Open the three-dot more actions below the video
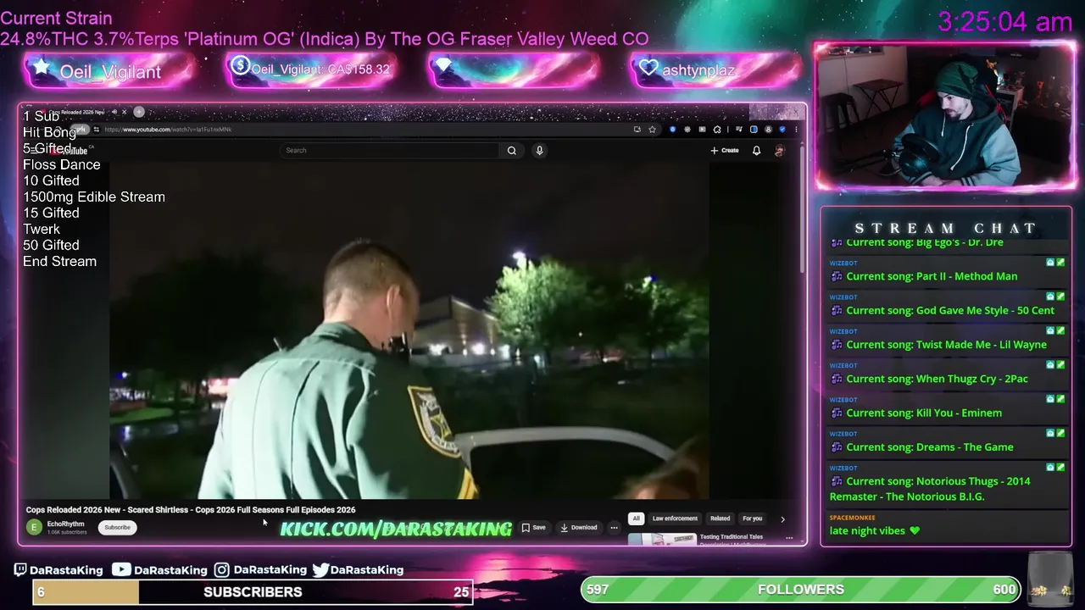 (615, 528)
